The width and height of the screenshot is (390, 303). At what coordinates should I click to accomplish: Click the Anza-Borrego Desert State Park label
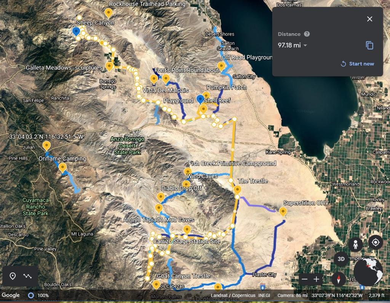coord(127,146)
